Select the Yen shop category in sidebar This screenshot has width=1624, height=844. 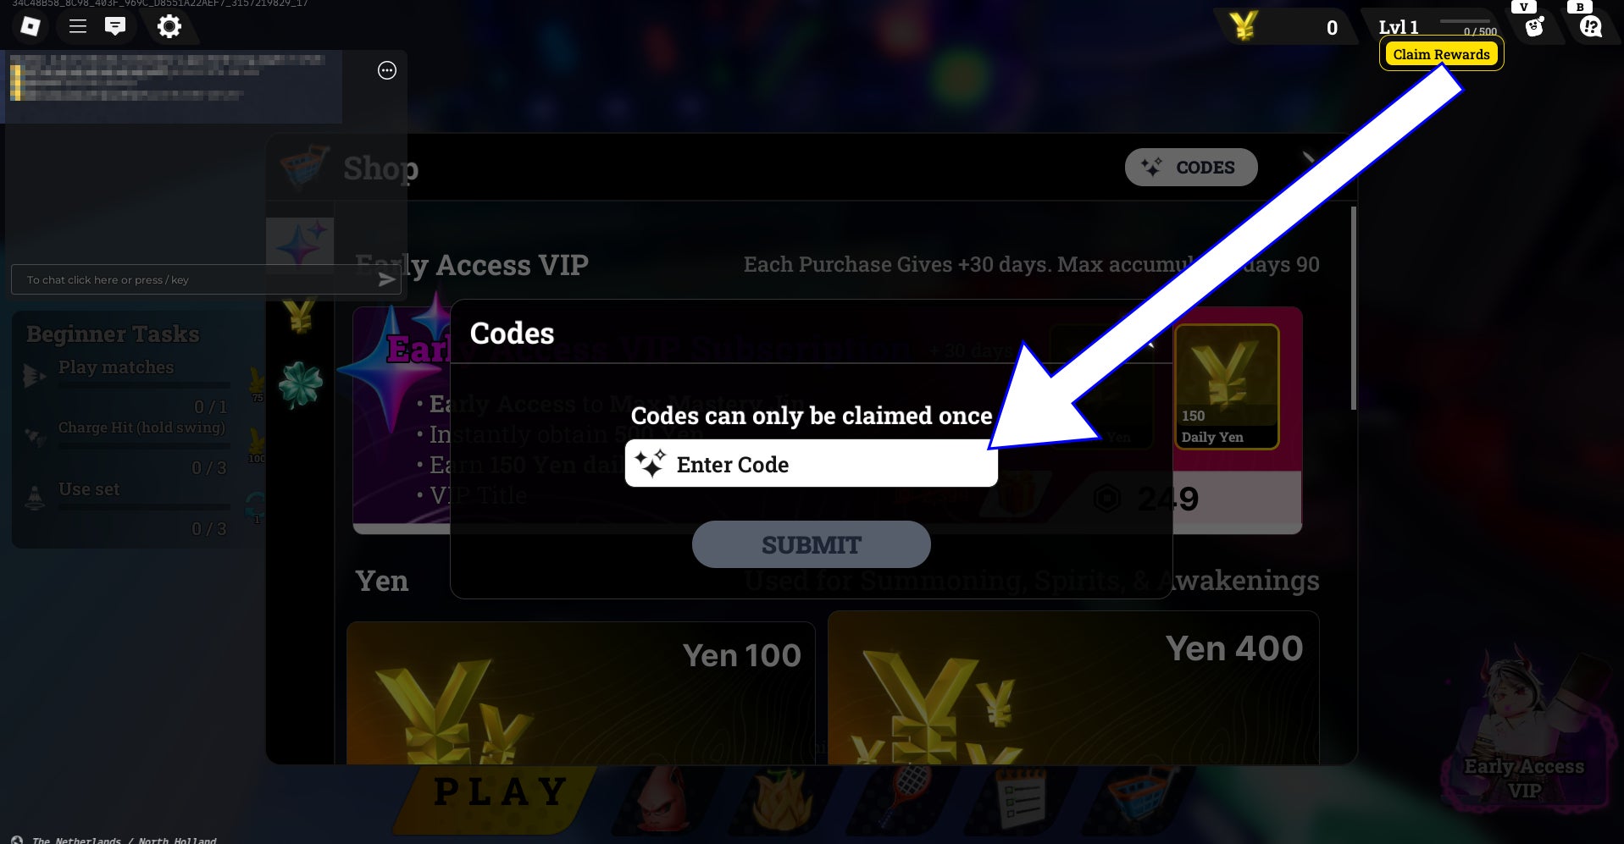[x=299, y=317]
